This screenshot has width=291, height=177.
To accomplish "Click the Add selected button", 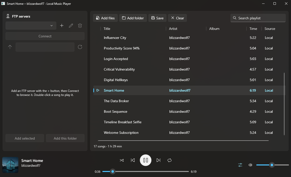I will tap(25, 138).
